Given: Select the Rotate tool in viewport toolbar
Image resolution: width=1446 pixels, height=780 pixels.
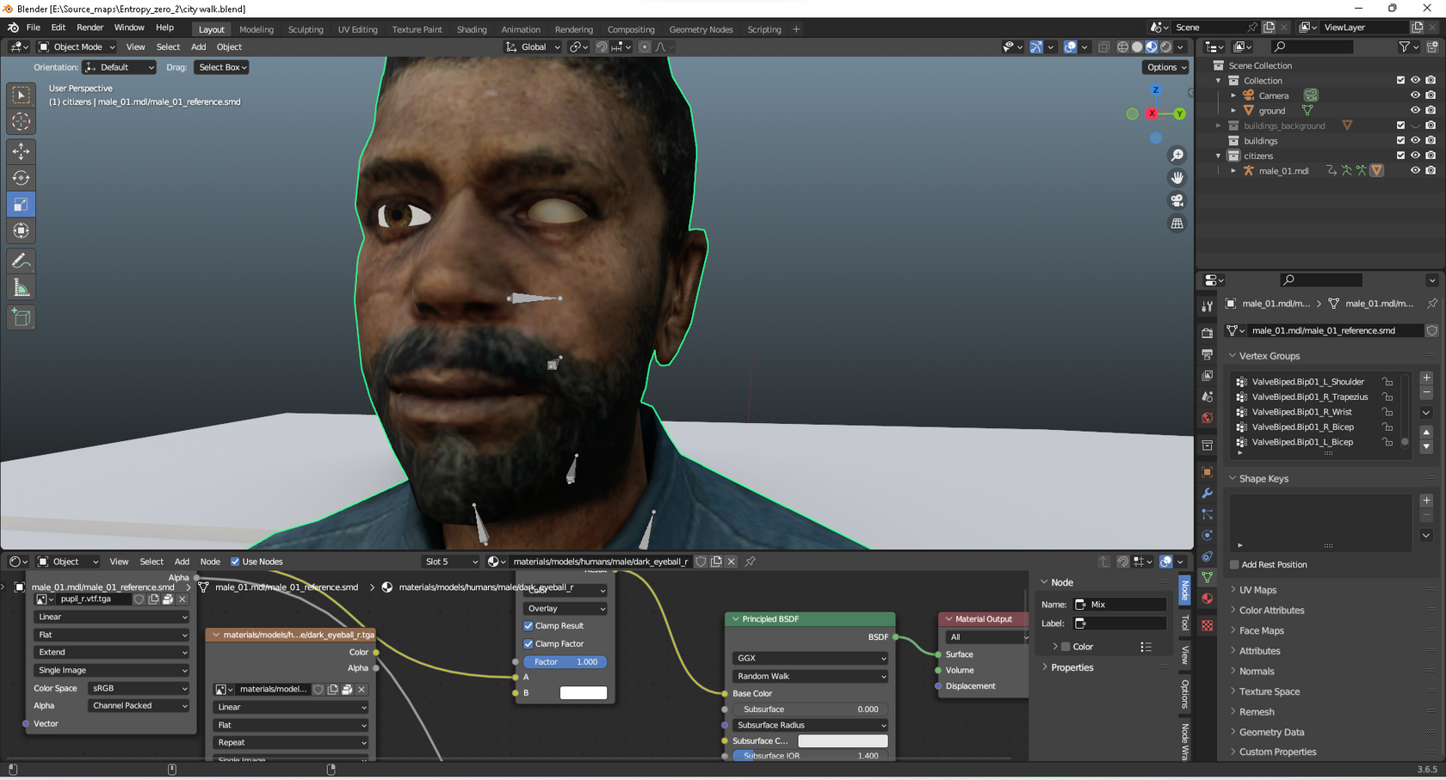Looking at the screenshot, I should click(22, 178).
